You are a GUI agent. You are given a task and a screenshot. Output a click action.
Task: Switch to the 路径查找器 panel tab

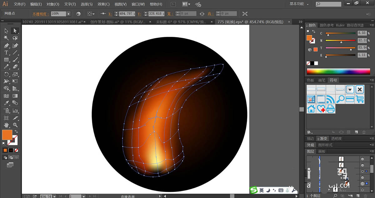(x=355, y=25)
